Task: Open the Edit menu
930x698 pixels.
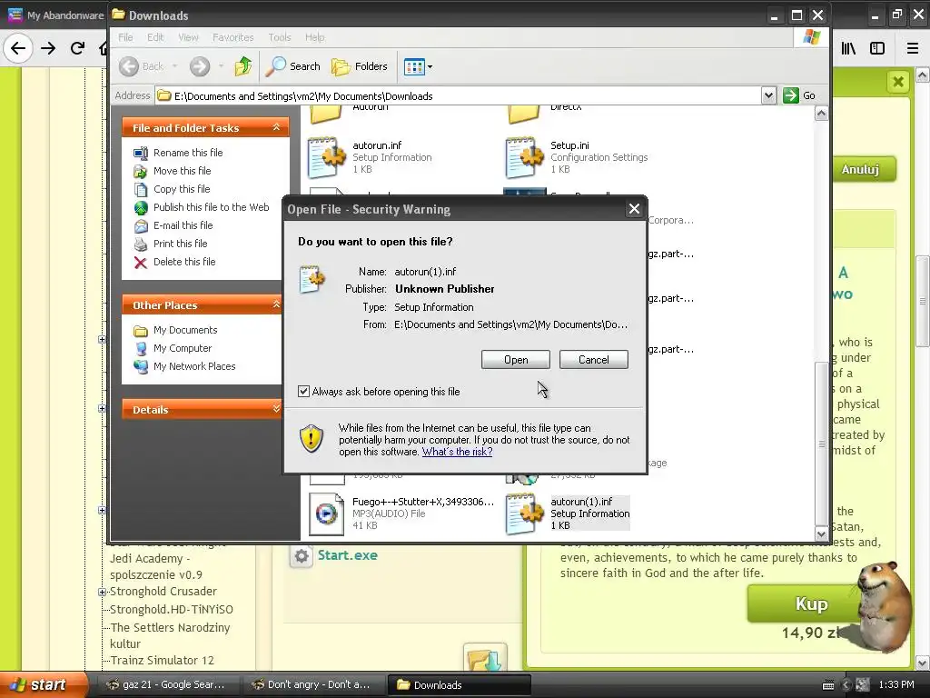Action: click(x=155, y=37)
